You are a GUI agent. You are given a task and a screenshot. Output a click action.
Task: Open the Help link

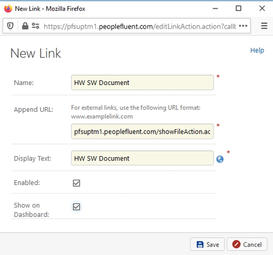point(257,50)
